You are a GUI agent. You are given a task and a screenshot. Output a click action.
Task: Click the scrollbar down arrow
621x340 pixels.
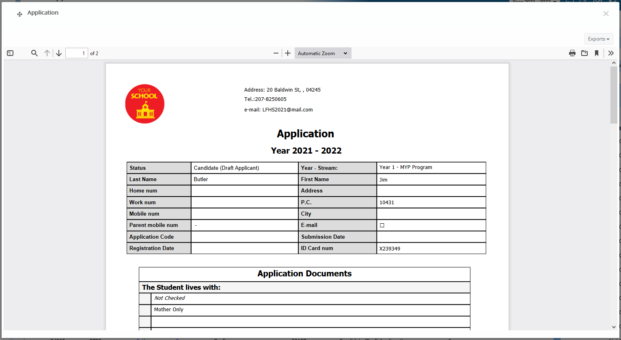[614, 327]
